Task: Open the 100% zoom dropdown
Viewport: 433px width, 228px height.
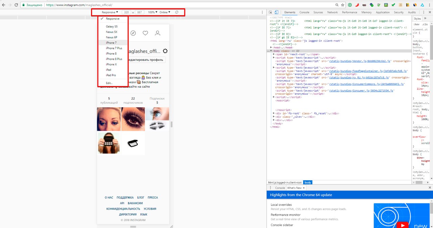Action: point(153,12)
